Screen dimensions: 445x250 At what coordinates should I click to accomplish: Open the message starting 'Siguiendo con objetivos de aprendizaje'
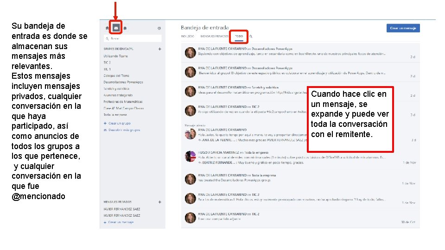[300, 53]
